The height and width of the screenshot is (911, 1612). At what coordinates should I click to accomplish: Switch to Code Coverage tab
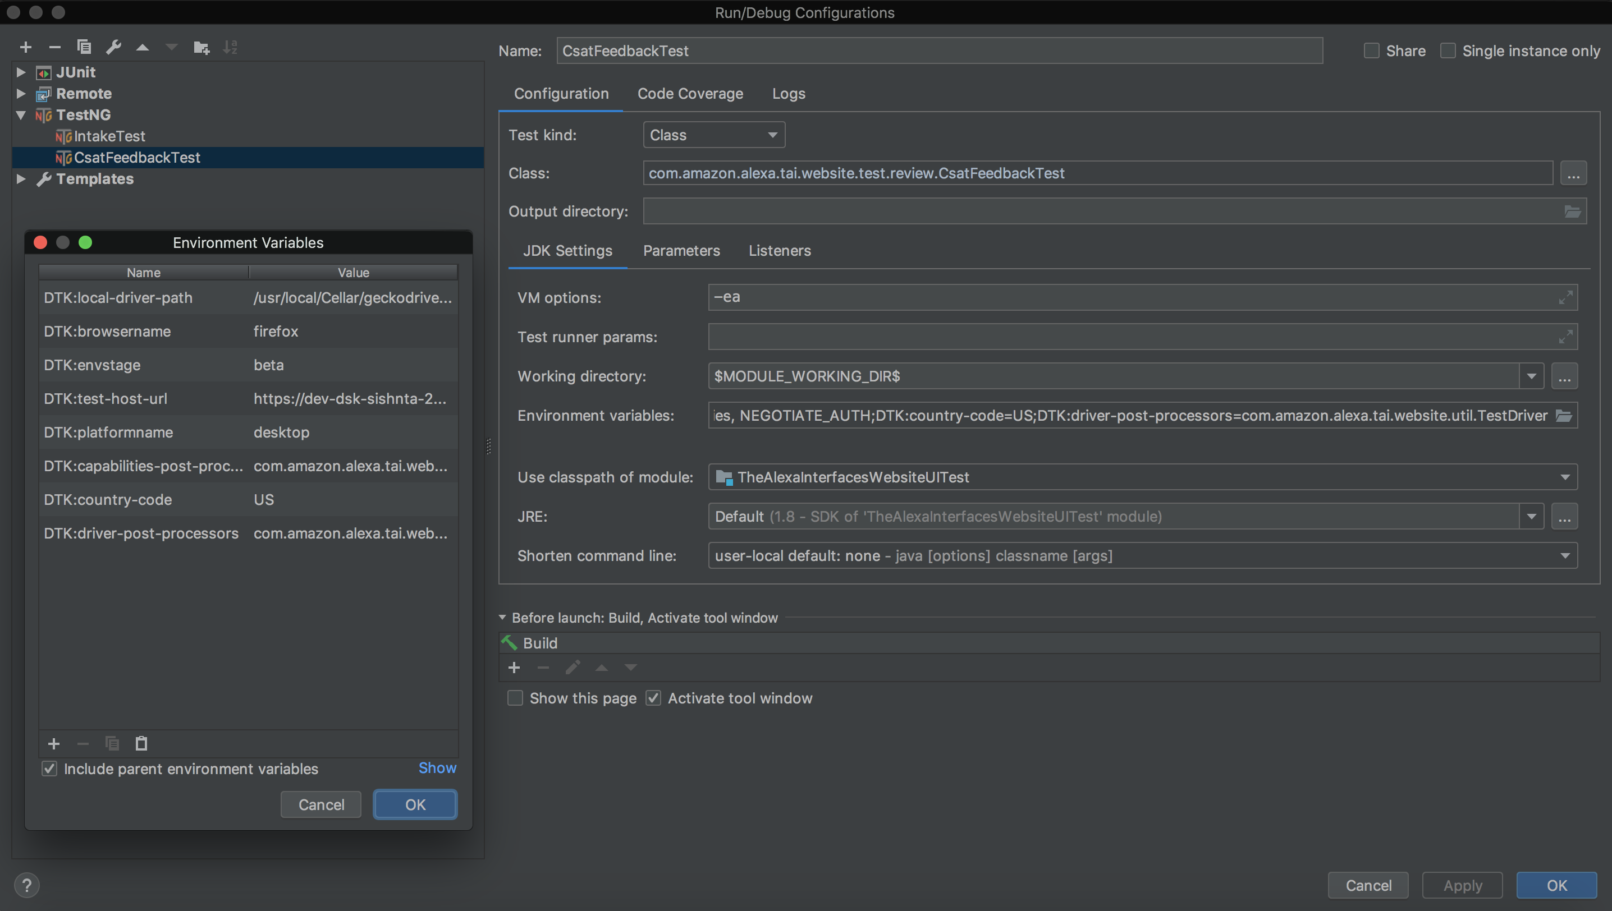[x=690, y=94]
